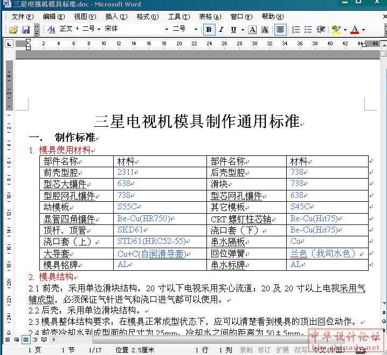
Task: Open the 窗口(W) menu
Action: point(241,17)
